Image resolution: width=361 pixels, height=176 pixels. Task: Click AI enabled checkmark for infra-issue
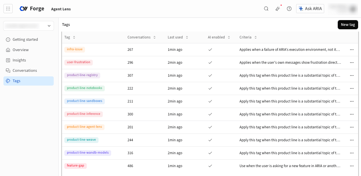click(x=210, y=50)
